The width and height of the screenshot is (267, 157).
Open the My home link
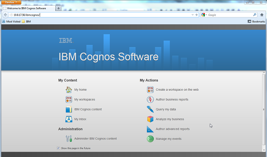click(80, 90)
